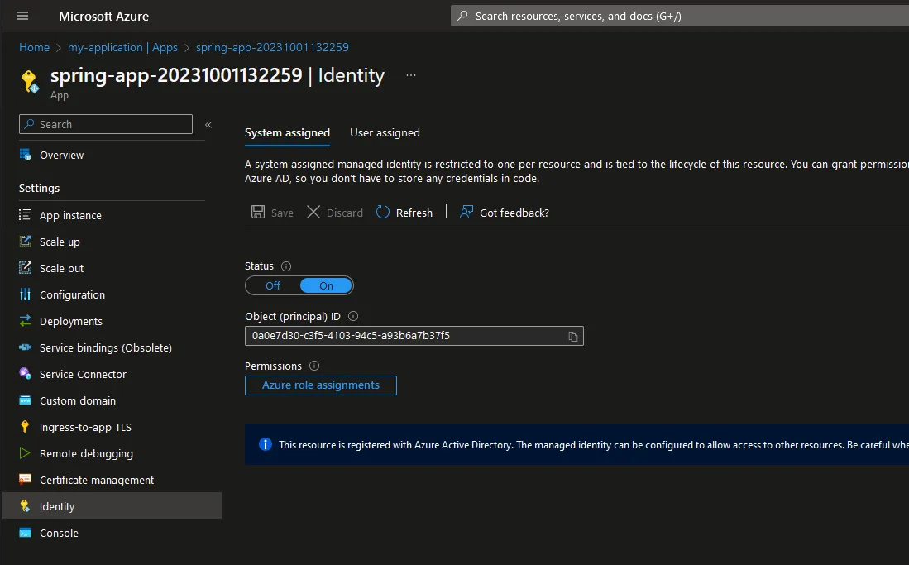Click the Refresh circular arrow icon
Screen dimensions: 909x565
pos(383,213)
